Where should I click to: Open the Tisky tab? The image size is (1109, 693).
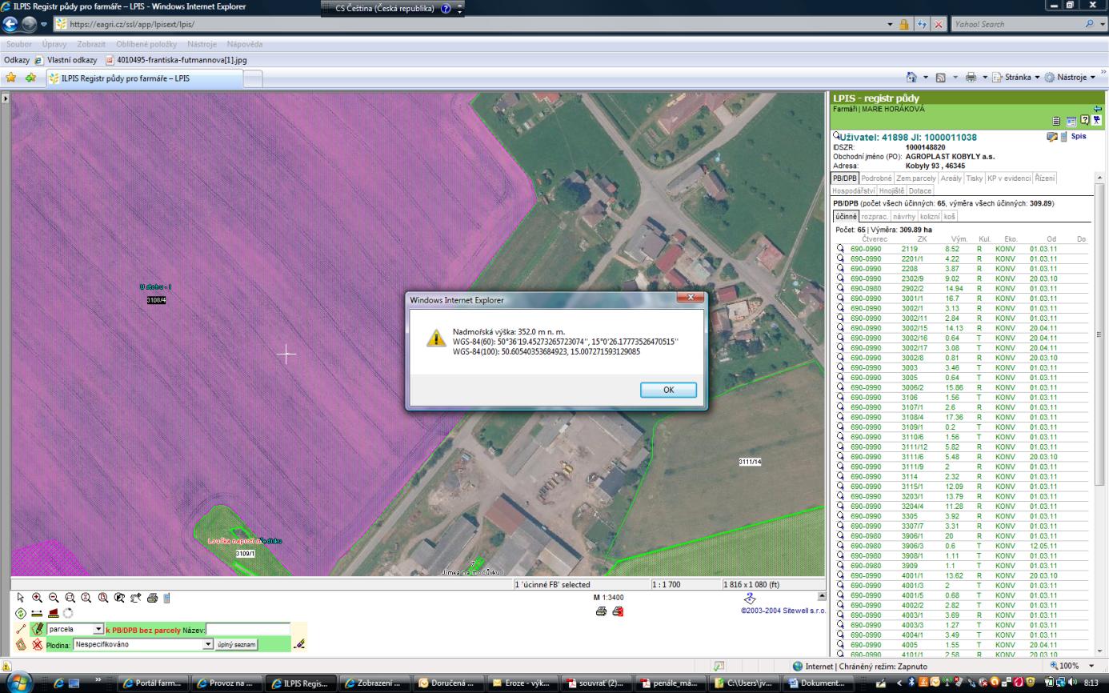(975, 178)
